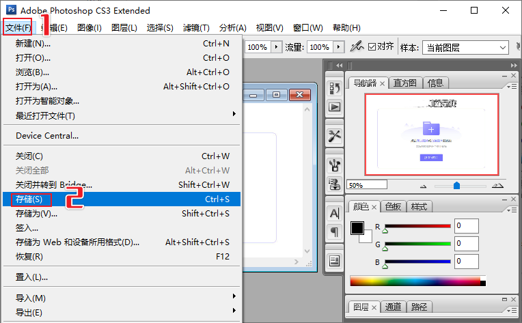
Task: Choose 存储(S) in File menu
Action: tap(122, 199)
